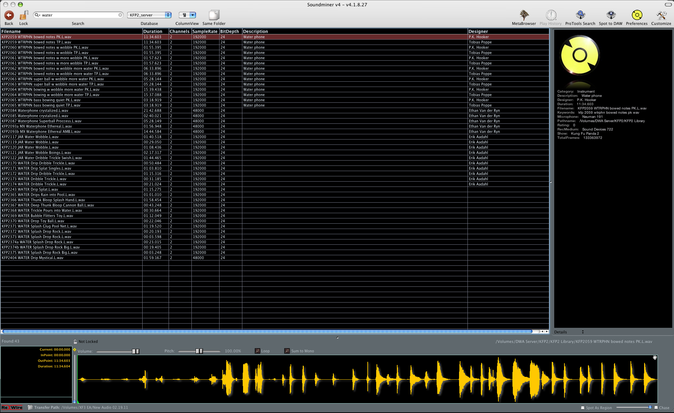Adjust the Volume slider handle
This screenshot has height=413, width=674.
click(x=136, y=351)
